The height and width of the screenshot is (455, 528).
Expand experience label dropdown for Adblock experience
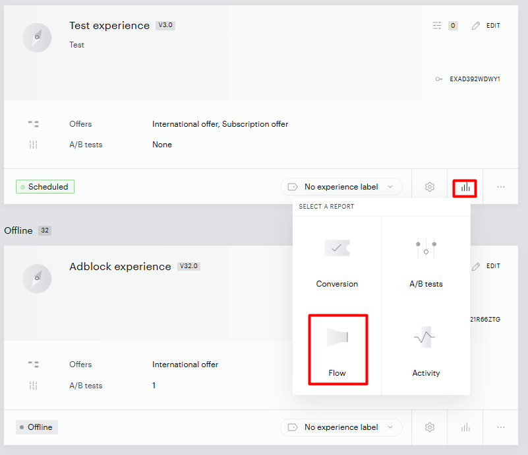coord(341,427)
